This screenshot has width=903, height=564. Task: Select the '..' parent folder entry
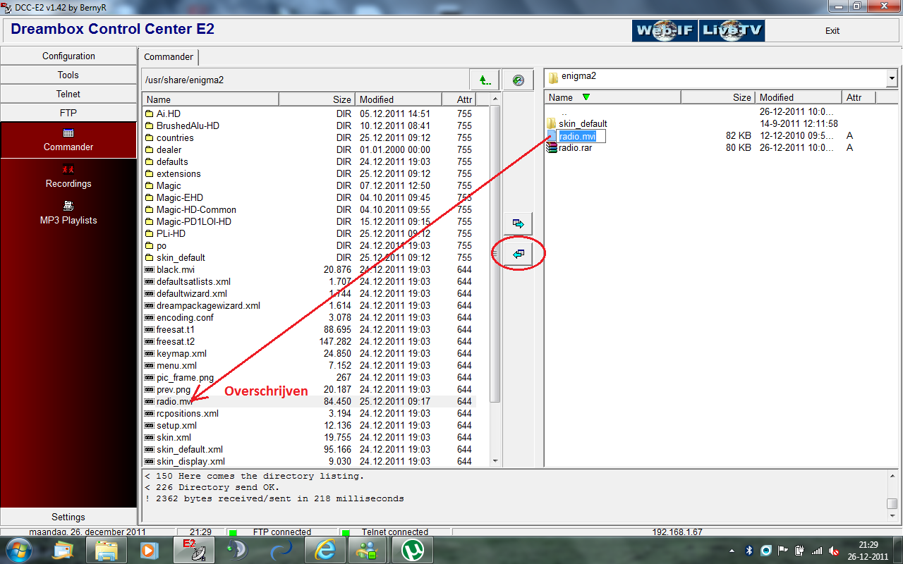(x=564, y=111)
